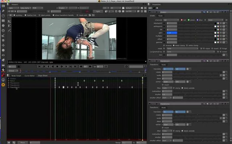Click the blackpoint color swatch
232x144 pixels.
tap(215, 23)
